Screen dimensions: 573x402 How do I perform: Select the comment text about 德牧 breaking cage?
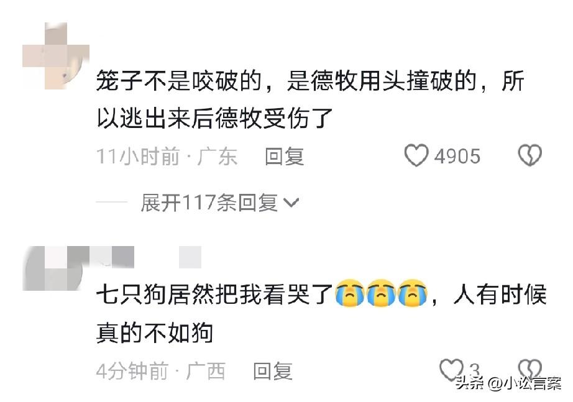pos(311,99)
